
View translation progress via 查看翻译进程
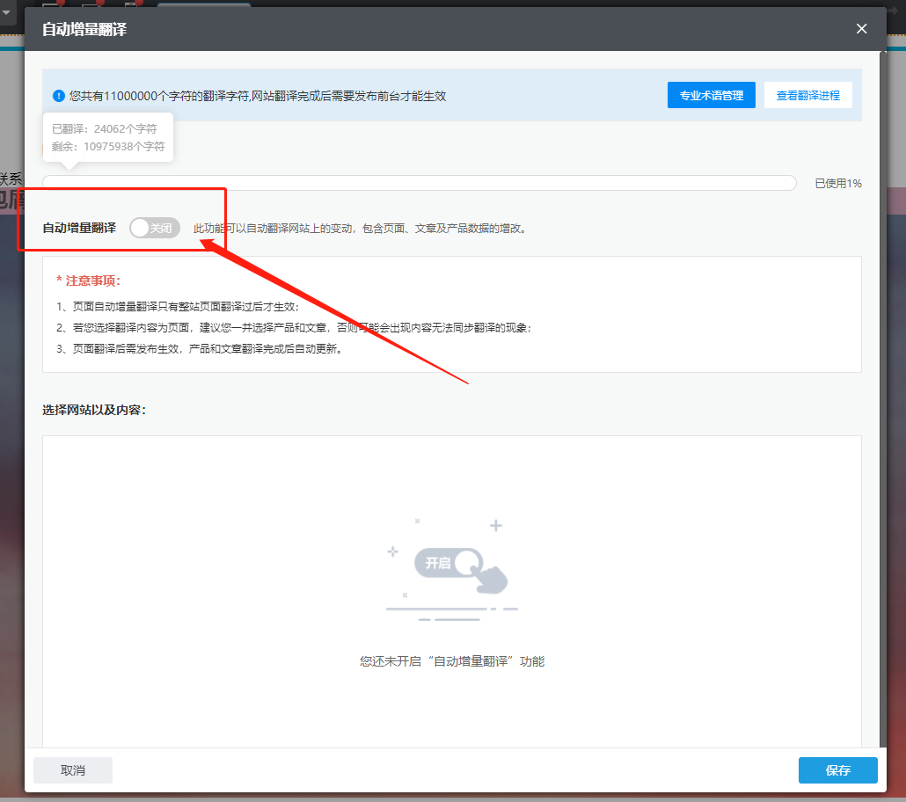(807, 96)
